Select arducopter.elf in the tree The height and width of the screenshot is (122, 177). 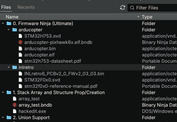[x=39, y=55]
